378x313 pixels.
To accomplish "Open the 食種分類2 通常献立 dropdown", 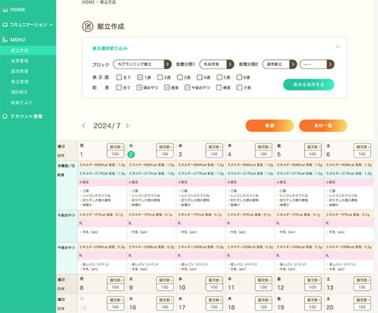I will [280, 64].
